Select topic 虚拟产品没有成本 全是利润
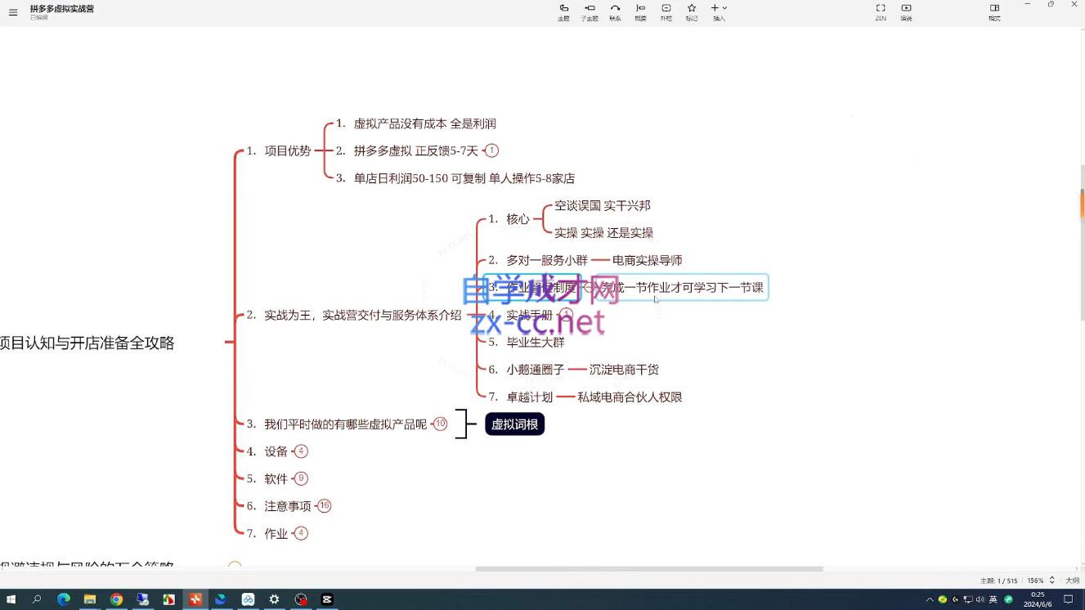This screenshot has width=1085, height=610. point(424,123)
